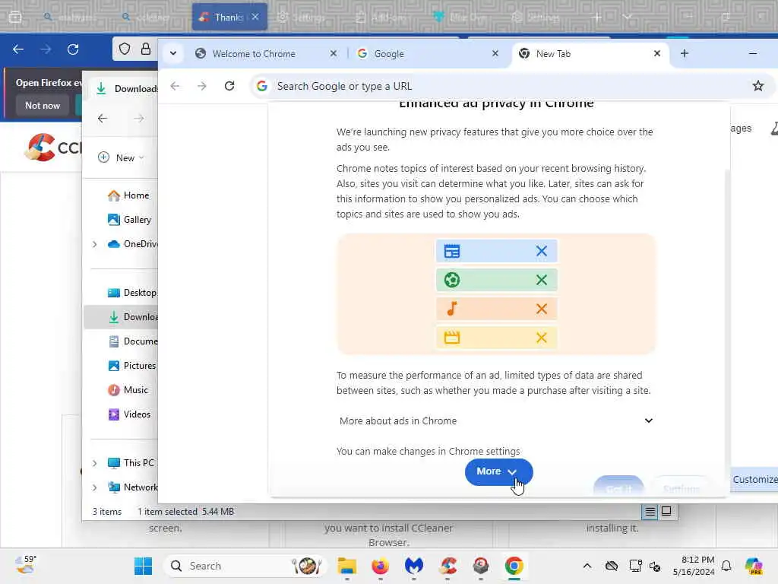778x584 pixels.
Task: Bookmark this tab with the star icon
Action: click(757, 86)
